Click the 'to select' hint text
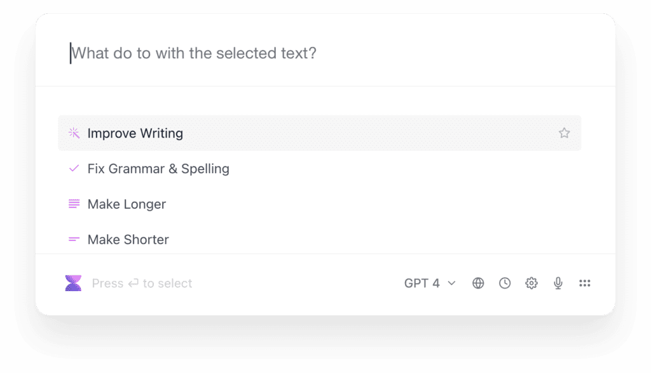 pos(167,283)
